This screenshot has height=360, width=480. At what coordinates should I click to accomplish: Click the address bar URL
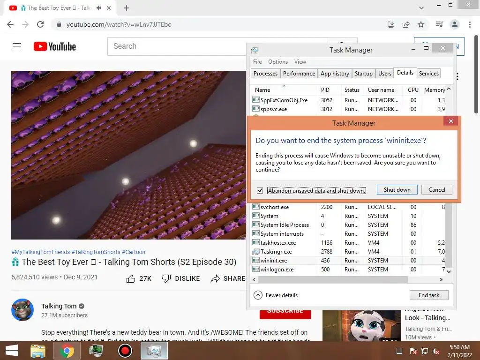[x=119, y=24]
